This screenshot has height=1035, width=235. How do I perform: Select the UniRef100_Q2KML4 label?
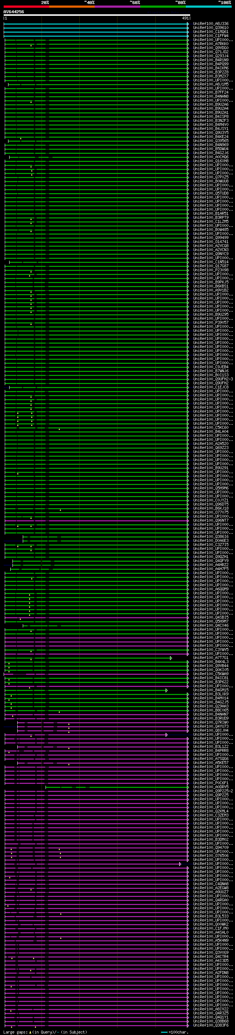211,811
